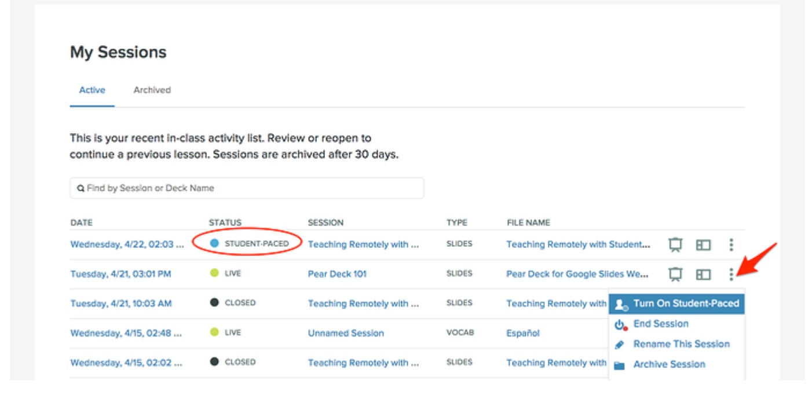Focus the Find by Session or Deck Name field
Viewport: 812px width, 400px height.
[247, 188]
